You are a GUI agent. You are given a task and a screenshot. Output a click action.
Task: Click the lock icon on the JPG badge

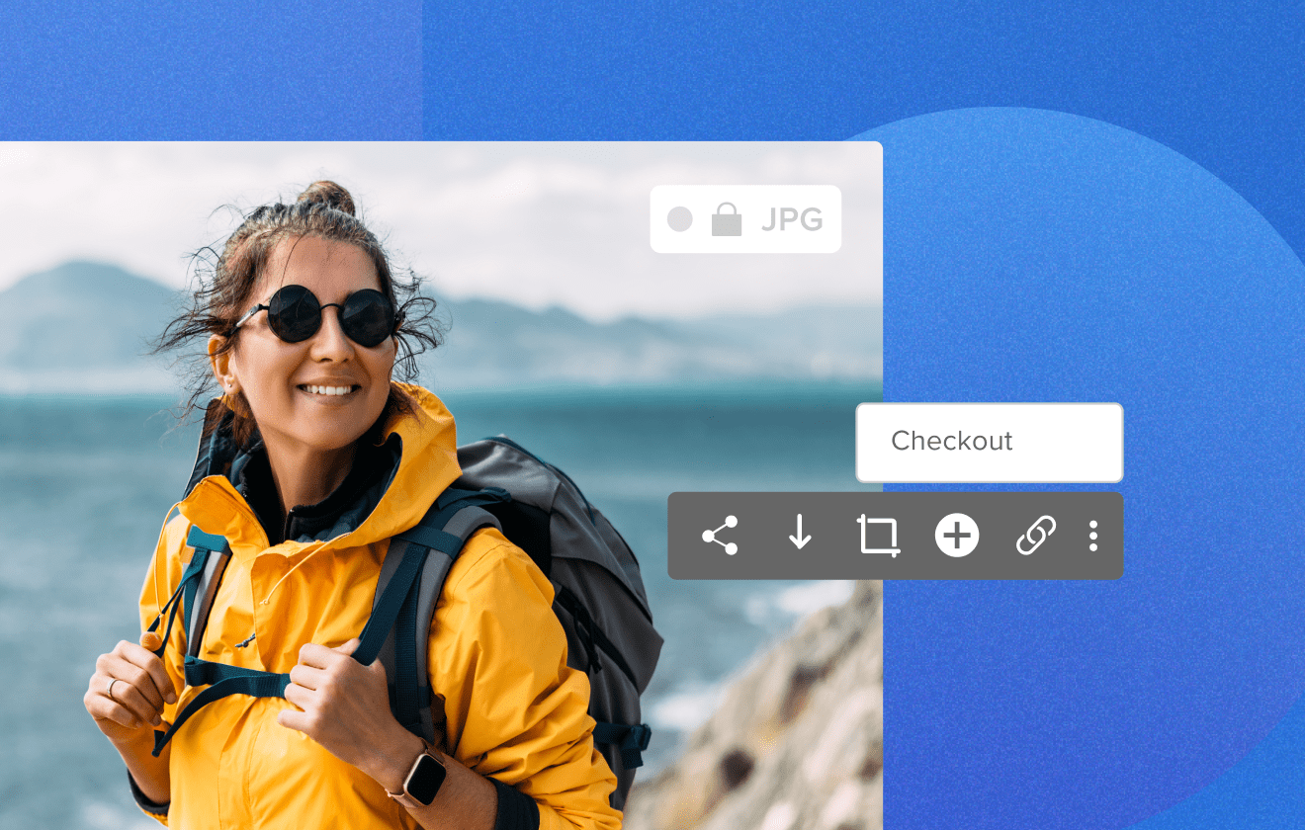coord(728,218)
